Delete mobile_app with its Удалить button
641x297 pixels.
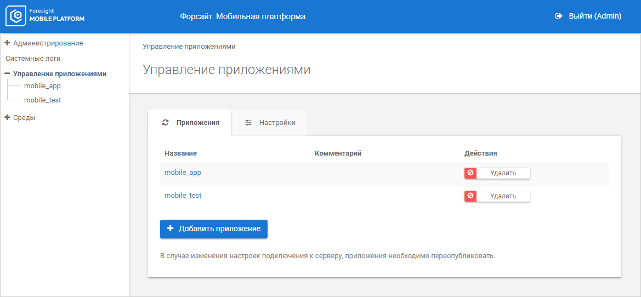pos(497,173)
